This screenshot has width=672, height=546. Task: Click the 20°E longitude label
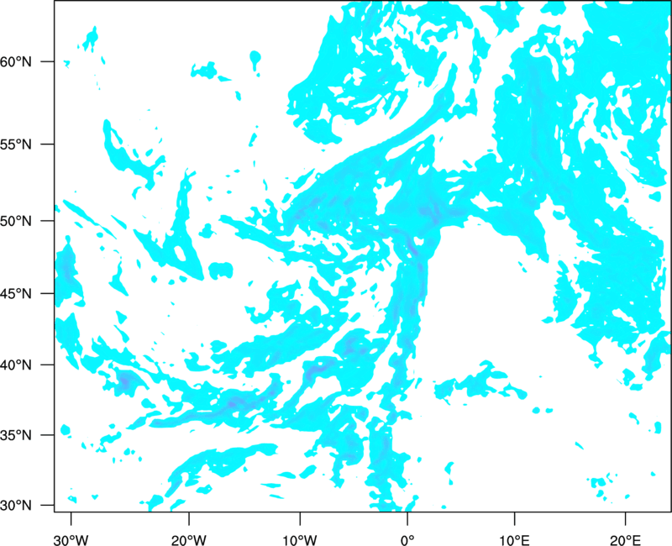(625, 540)
